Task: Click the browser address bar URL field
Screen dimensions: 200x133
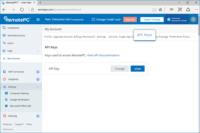Action: pos(90,10)
